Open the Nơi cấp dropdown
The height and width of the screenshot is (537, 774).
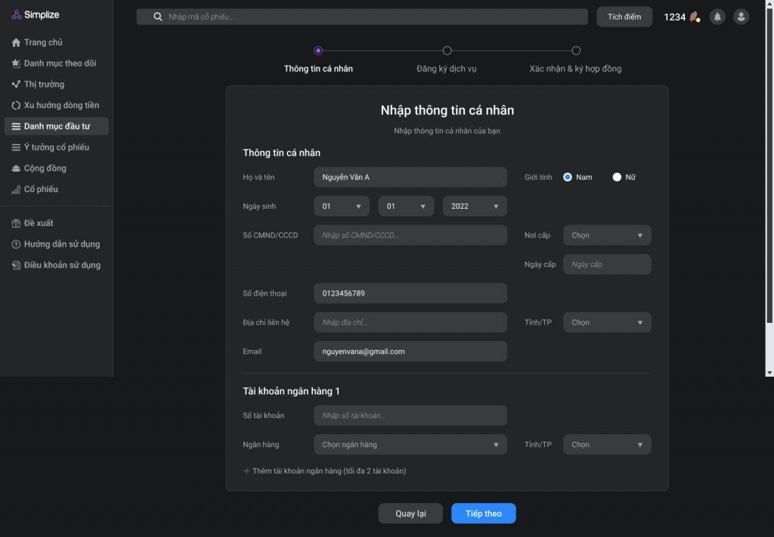(607, 235)
